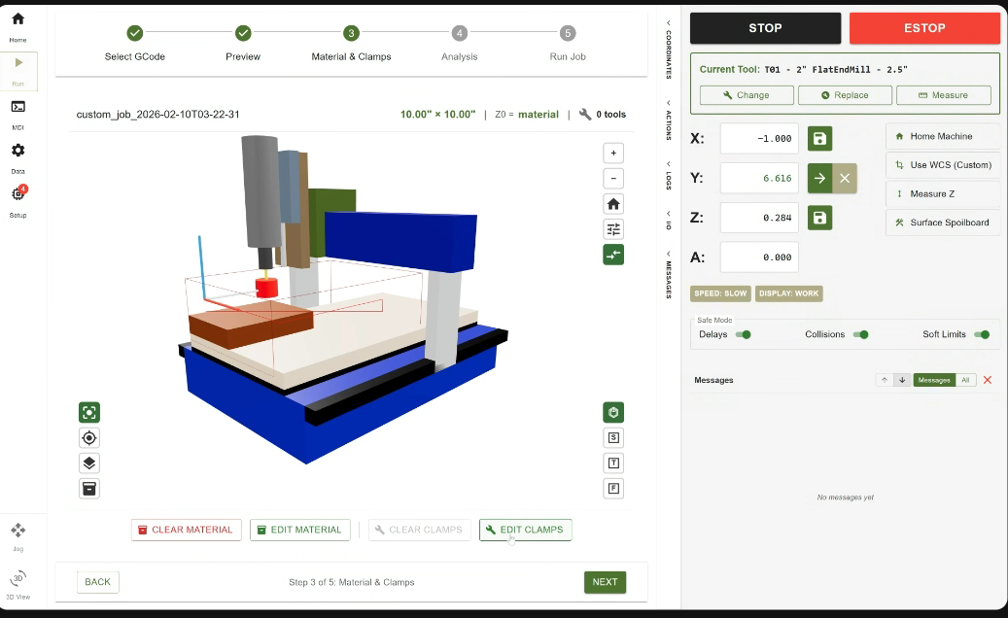Click the Edit Clamps button

click(526, 530)
